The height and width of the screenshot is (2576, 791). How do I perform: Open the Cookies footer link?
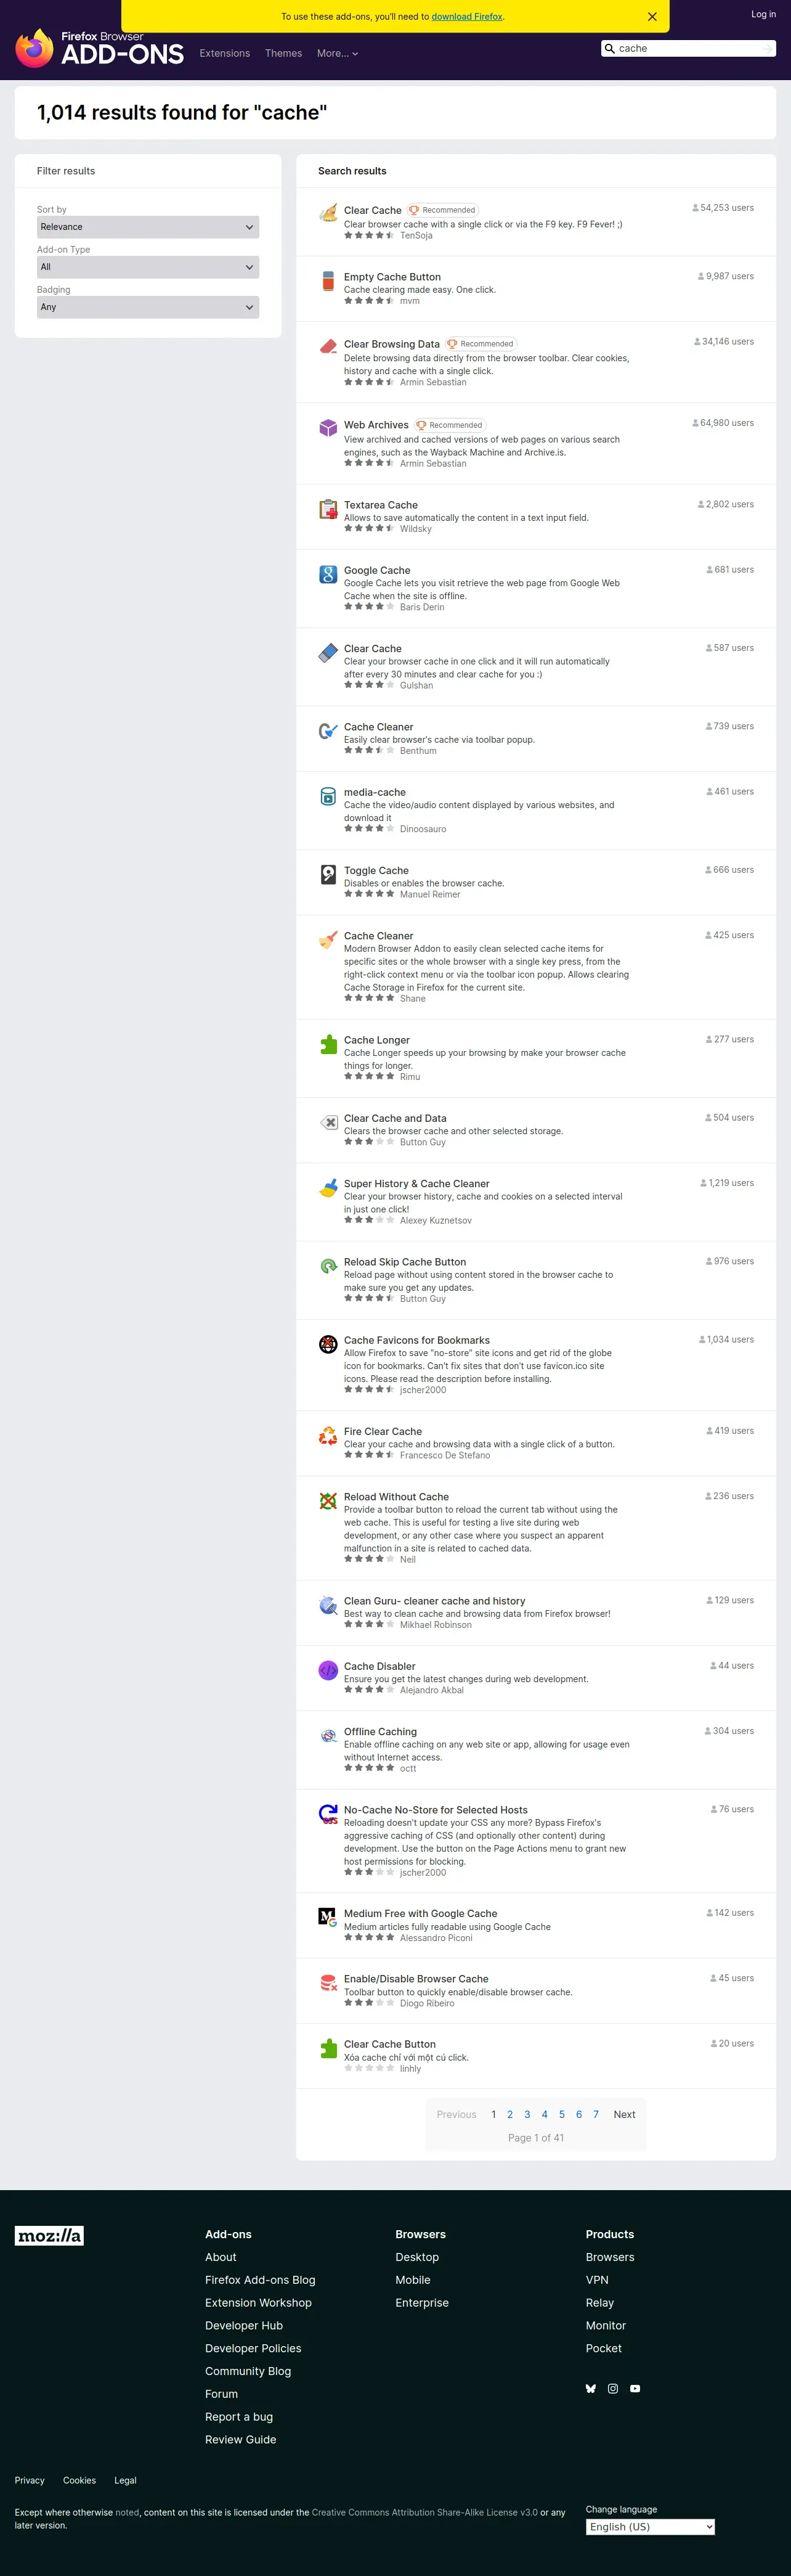80,2480
